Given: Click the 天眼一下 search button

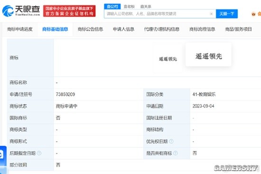Looking at the screenshot, I should [227, 14].
